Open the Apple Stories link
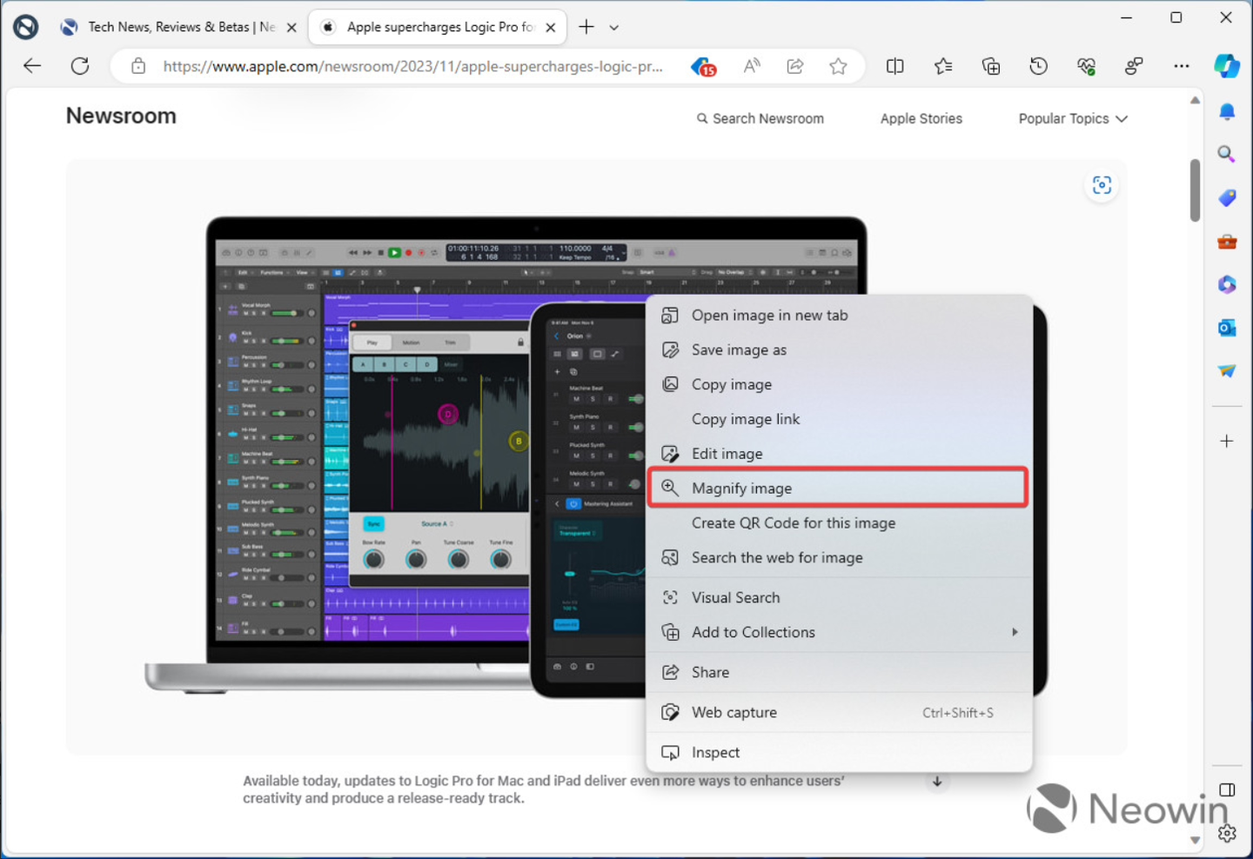 (x=921, y=118)
